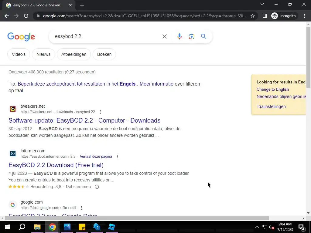Switch to Nieuws results tab

[x=43, y=54]
